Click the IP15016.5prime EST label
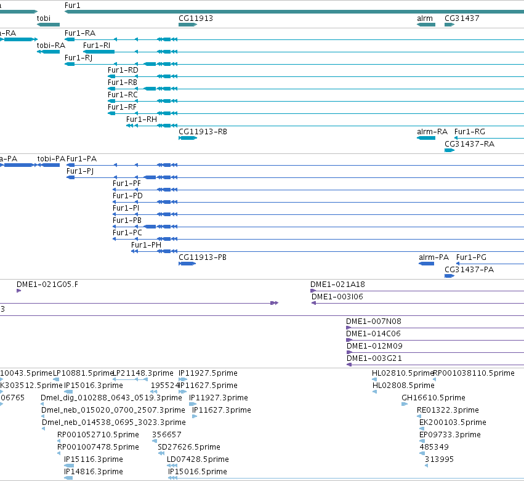Viewport: 524px width, 481px height. tap(198, 472)
